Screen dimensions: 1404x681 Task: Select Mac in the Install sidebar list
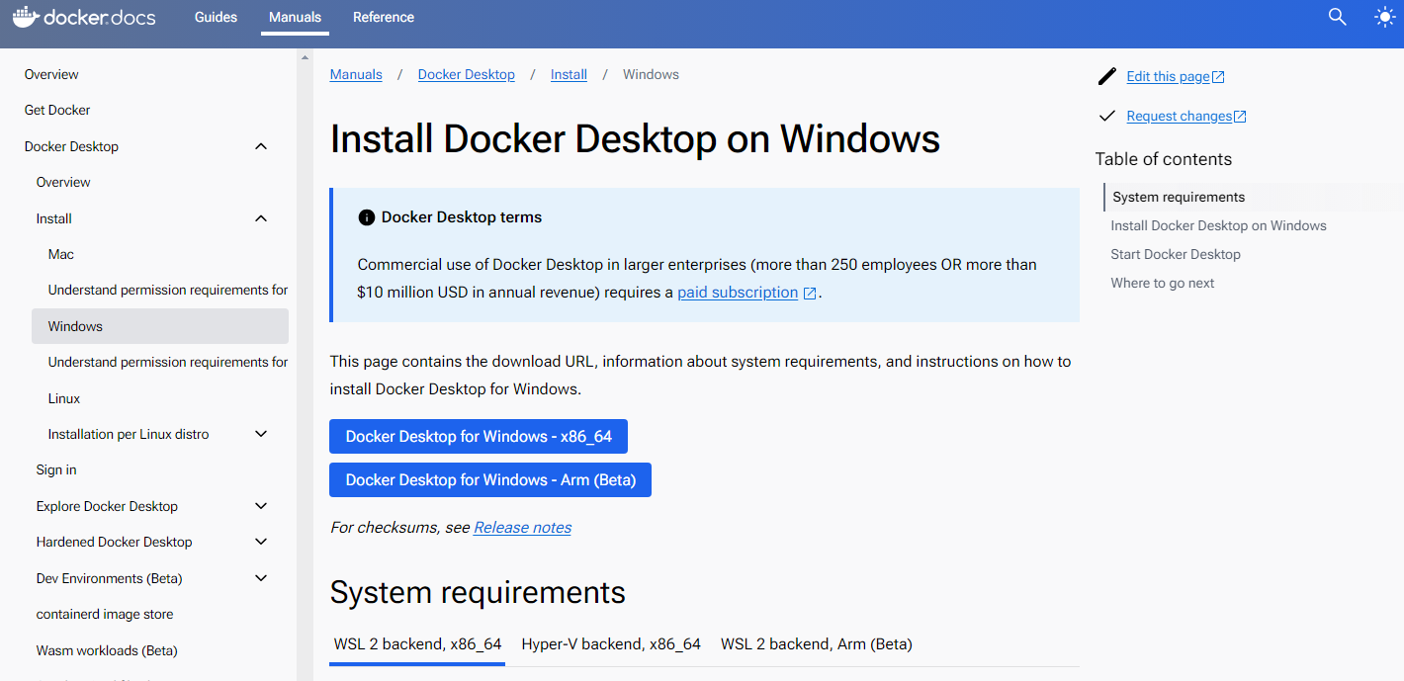(61, 254)
